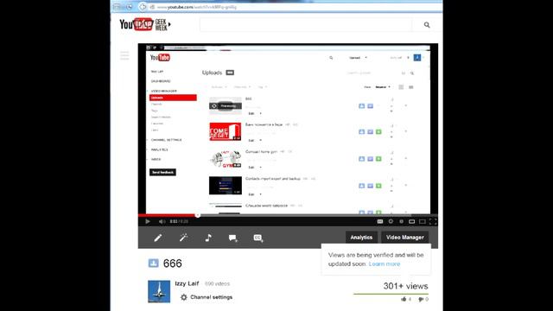The image size is (553, 311).
Task: Dislike the video with the thumbs down icon
Action: pos(421,300)
